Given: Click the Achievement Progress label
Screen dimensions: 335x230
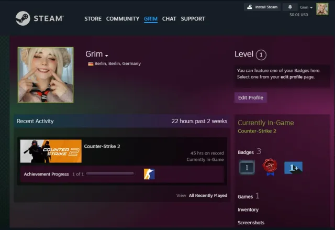Looking at the screenshot, I should point(46,174).
